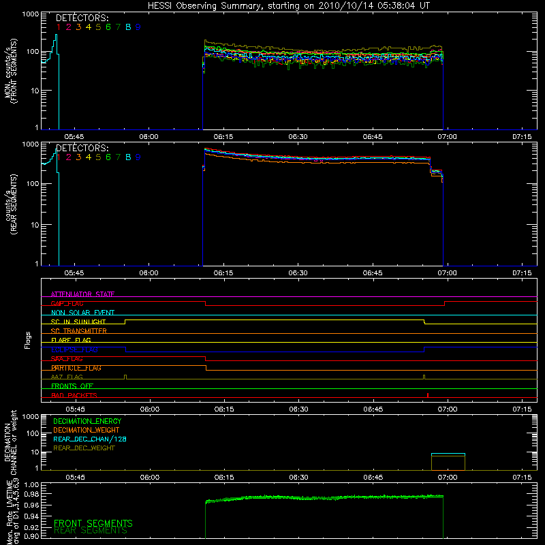The width and height of the screenshot is (545, 545).
Task: Click the SC_TRANSMITTER flag label
Action: click(79, 331)
